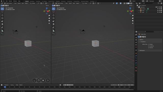Image resolution: width=163 pixels, height=92 pixels.
Task: Switch perspective/orthographic in right viewport
Action: 133,23
